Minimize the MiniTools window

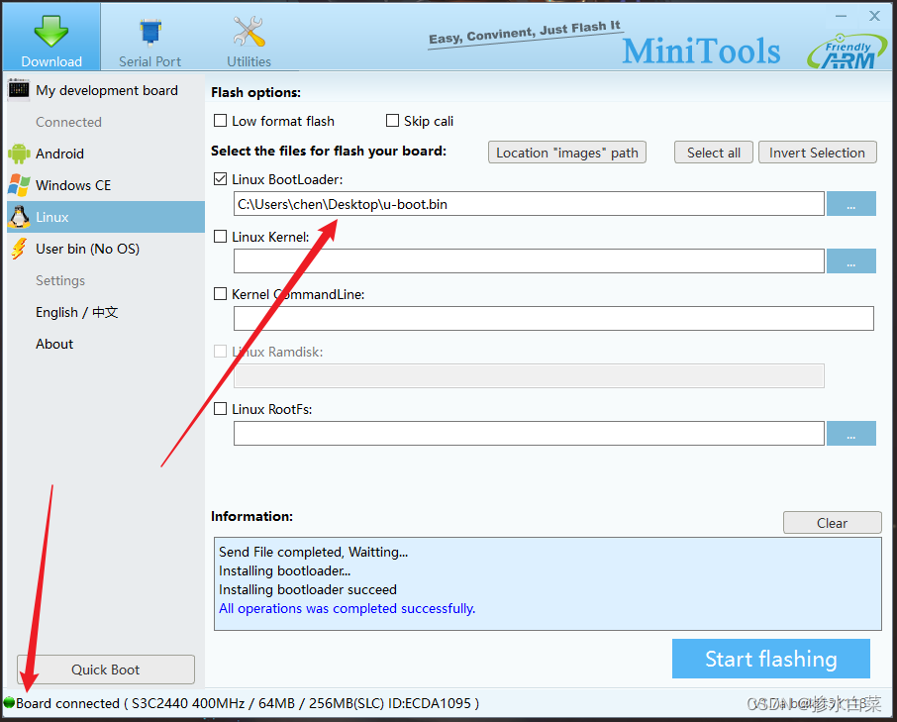[841, 16]
